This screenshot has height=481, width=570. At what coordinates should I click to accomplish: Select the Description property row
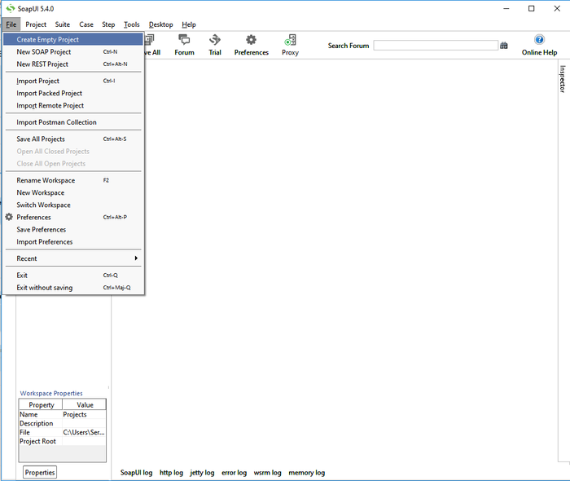(63, 423)
